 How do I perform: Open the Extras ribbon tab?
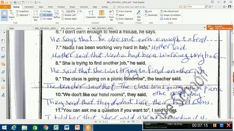[105, 7]
